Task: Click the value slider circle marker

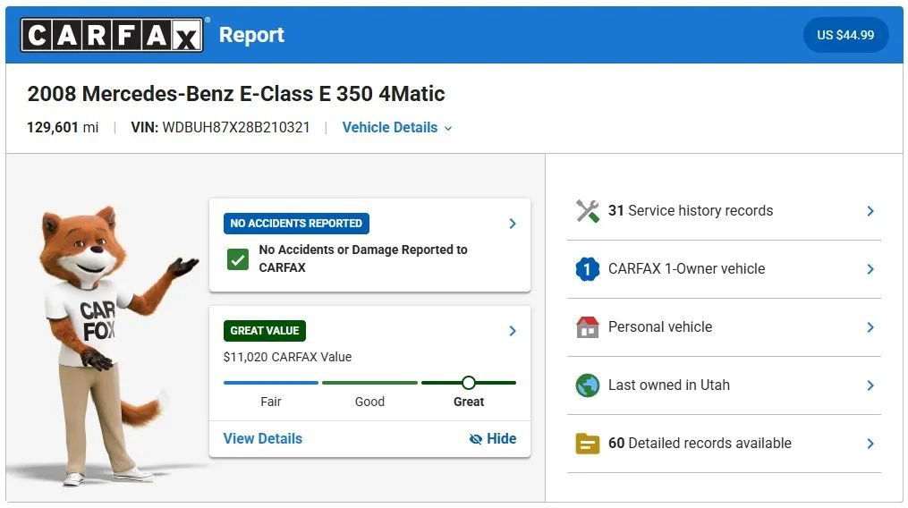Action: tap(468, 383)
